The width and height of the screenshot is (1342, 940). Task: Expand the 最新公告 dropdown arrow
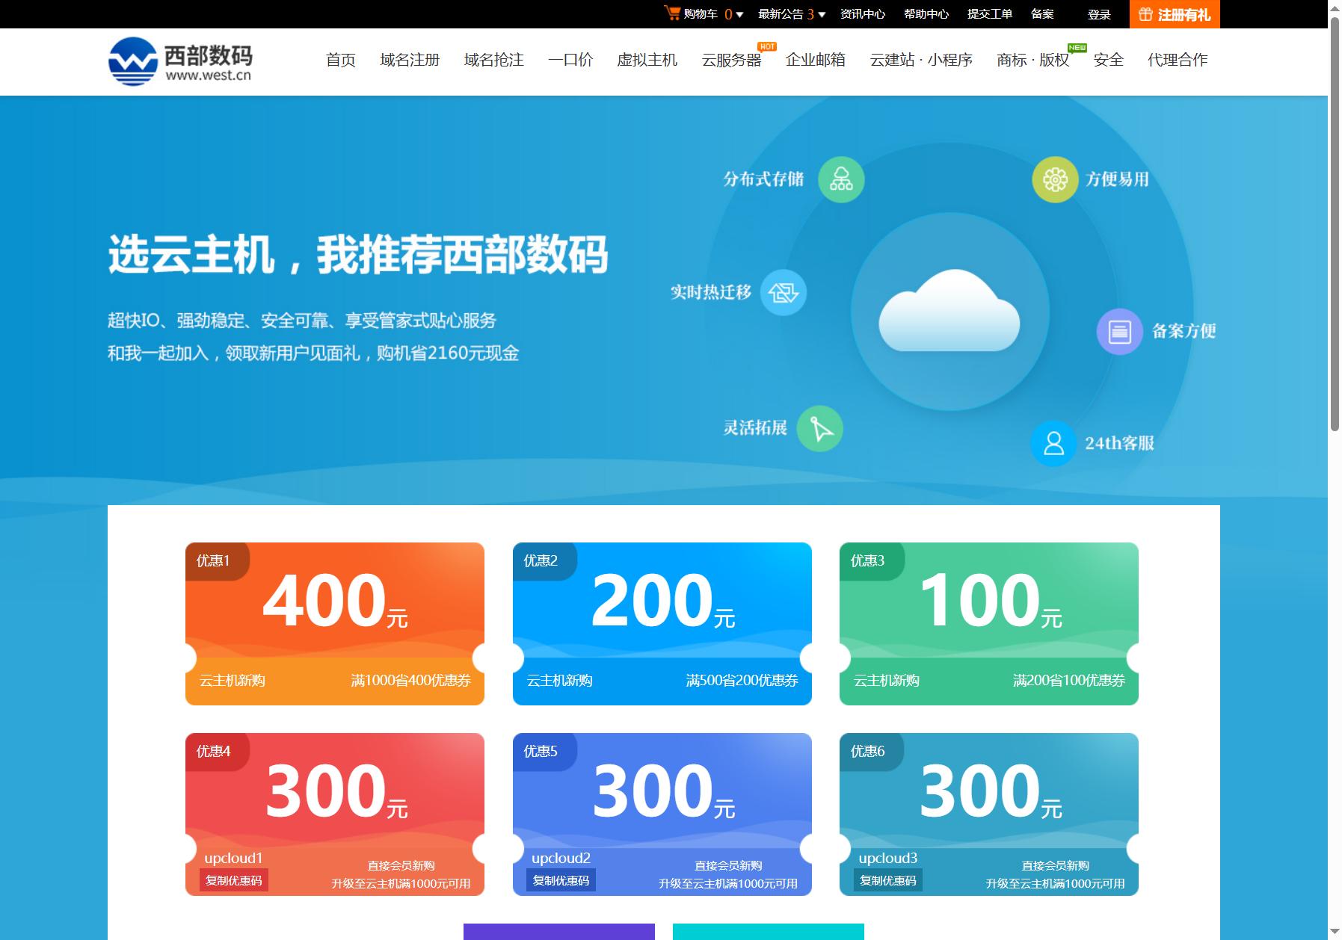[x=822, y=14]
